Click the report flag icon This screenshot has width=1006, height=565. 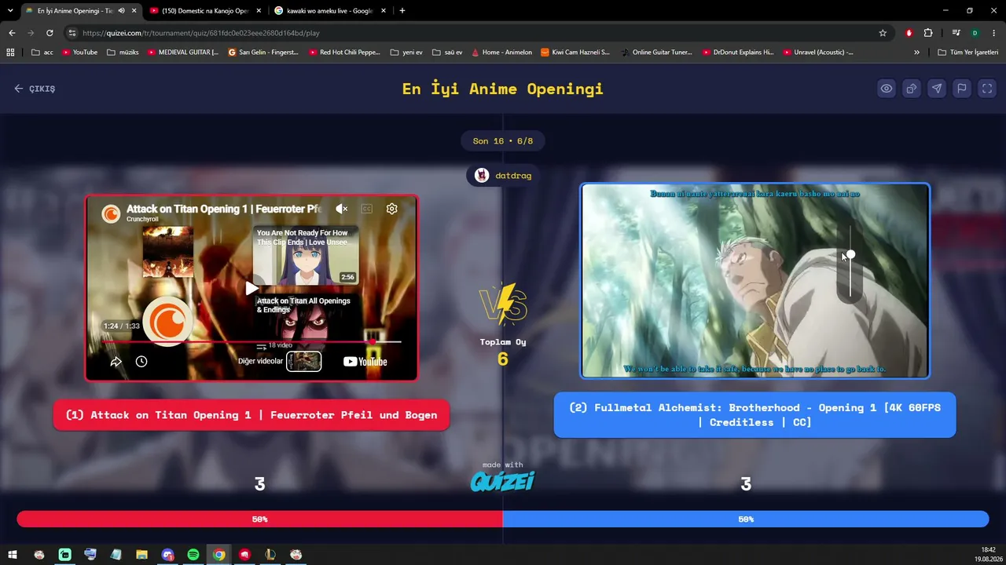[x=962, y=89]
